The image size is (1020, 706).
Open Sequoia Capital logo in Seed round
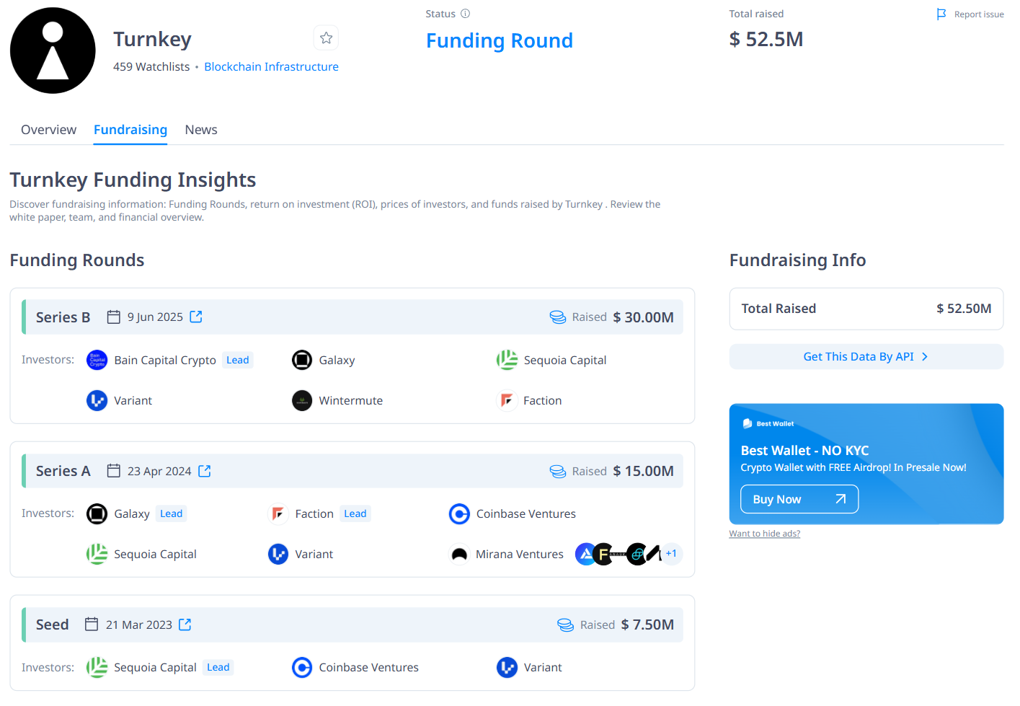(x=97, y=667)
